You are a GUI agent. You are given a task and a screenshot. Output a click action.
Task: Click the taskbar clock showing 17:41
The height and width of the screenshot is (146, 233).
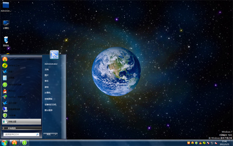click(224, 143)
